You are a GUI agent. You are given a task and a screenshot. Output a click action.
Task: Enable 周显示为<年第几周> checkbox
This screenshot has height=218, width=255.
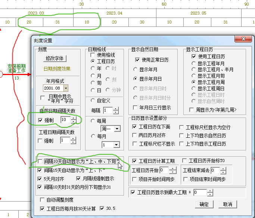click(x=192, y=110)
